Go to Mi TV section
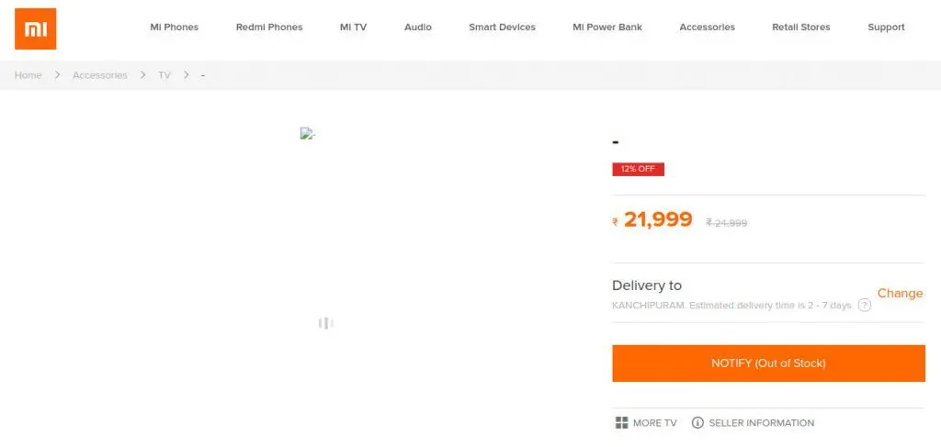The image size is (941, 447). point(353,28)
